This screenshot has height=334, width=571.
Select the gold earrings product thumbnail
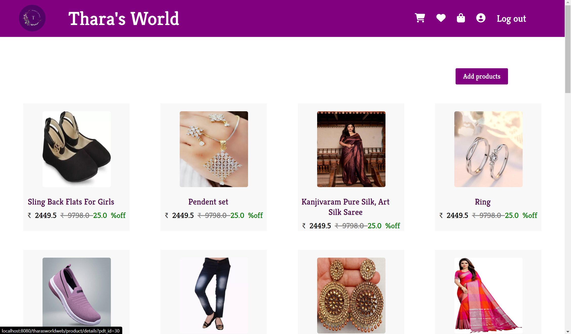point(351,295)
